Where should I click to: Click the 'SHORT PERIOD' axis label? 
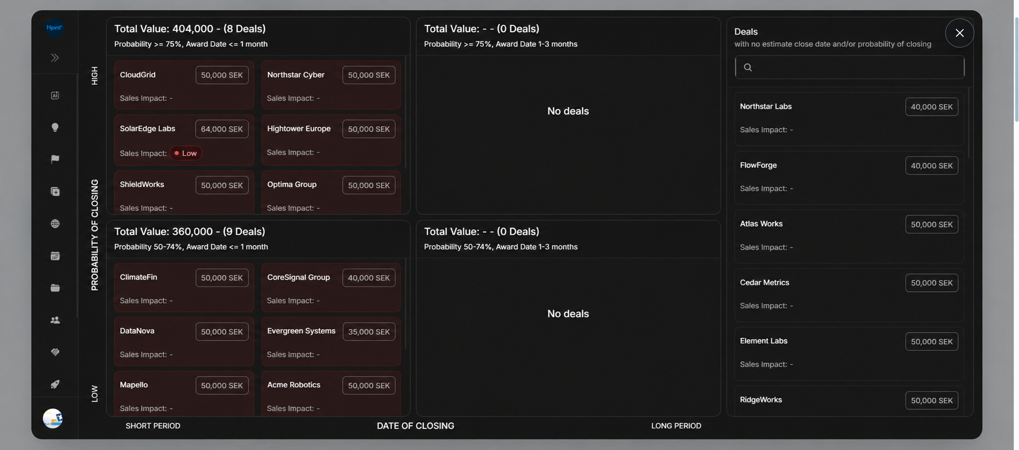tap(153, 426)
